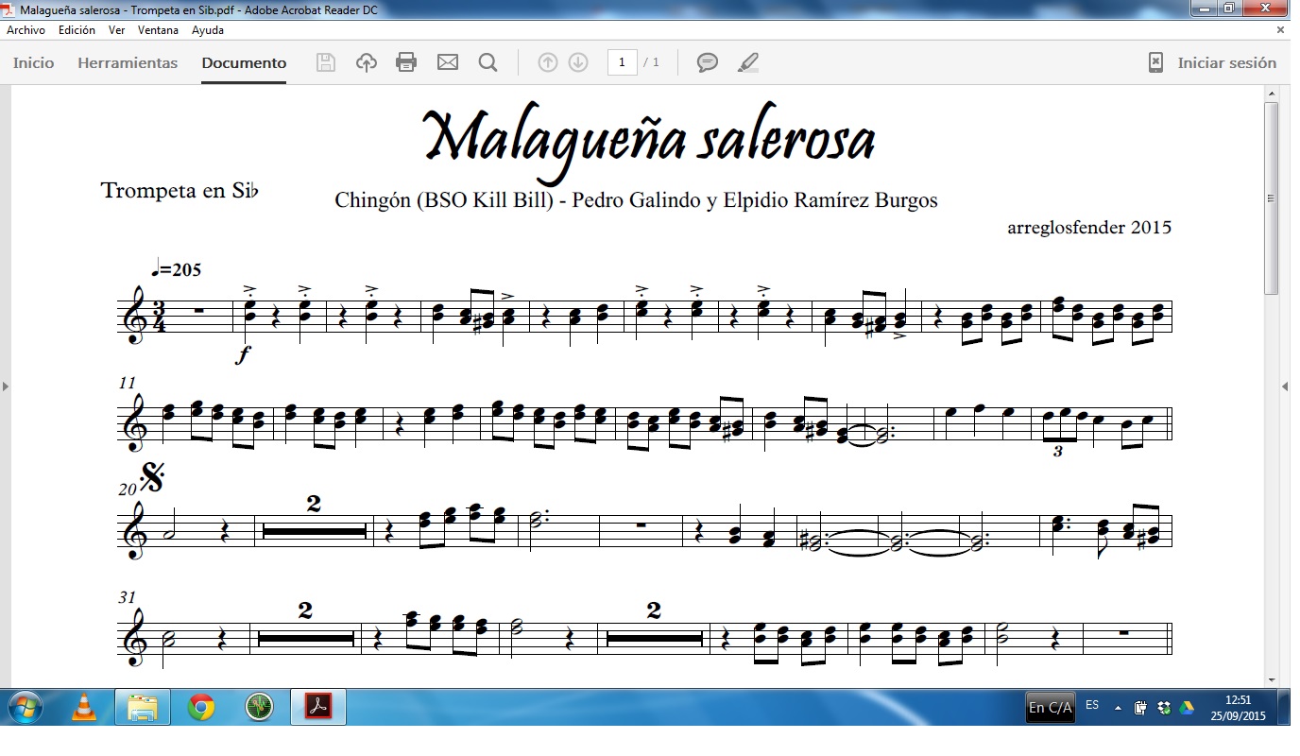Image resolution: width=1300 pixels, height=756 pixels.
Task: Click the Iniciar sesión link
Action: 1226,63
